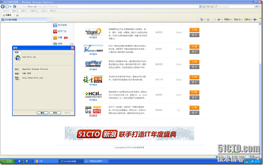Viewport: 263px width, 165px height.
Task: Open the 文件(F) menu
Action: coord(6,11)
